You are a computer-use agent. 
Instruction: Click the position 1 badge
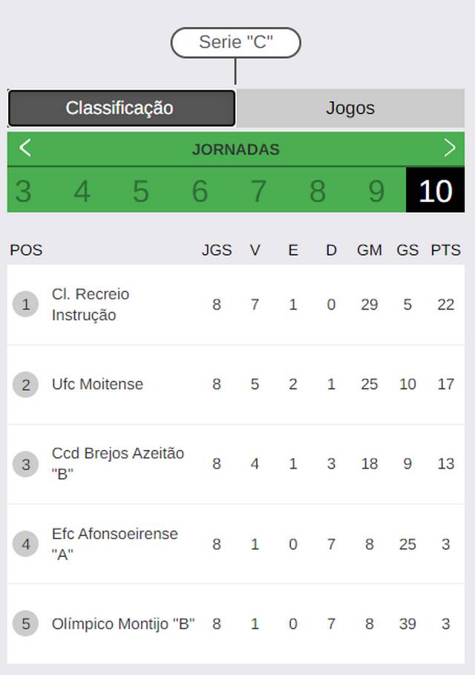point(25,304)
